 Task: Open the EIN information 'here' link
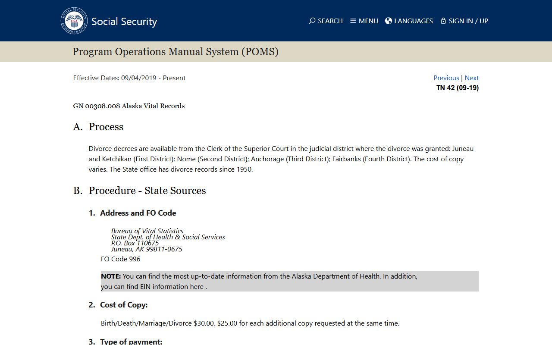[x=197, y=287]
